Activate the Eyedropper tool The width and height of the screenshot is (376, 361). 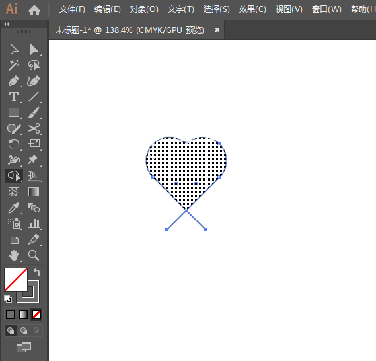point(14,208)
